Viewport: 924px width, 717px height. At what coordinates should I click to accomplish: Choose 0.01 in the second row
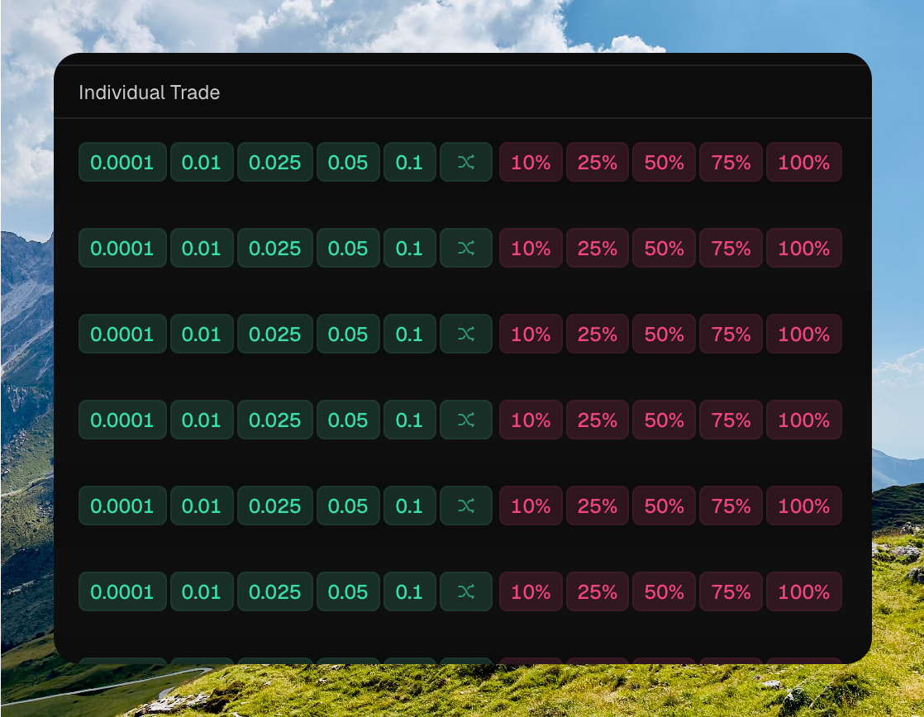(x=202, y=248)
